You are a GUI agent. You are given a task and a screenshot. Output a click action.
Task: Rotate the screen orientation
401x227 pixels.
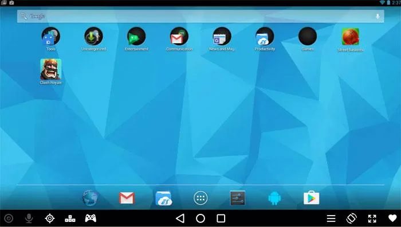(x=352, y=218)
